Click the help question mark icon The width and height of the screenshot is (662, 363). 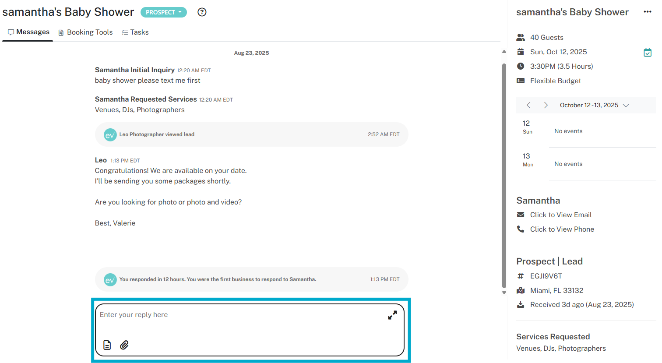pos(202,12)
